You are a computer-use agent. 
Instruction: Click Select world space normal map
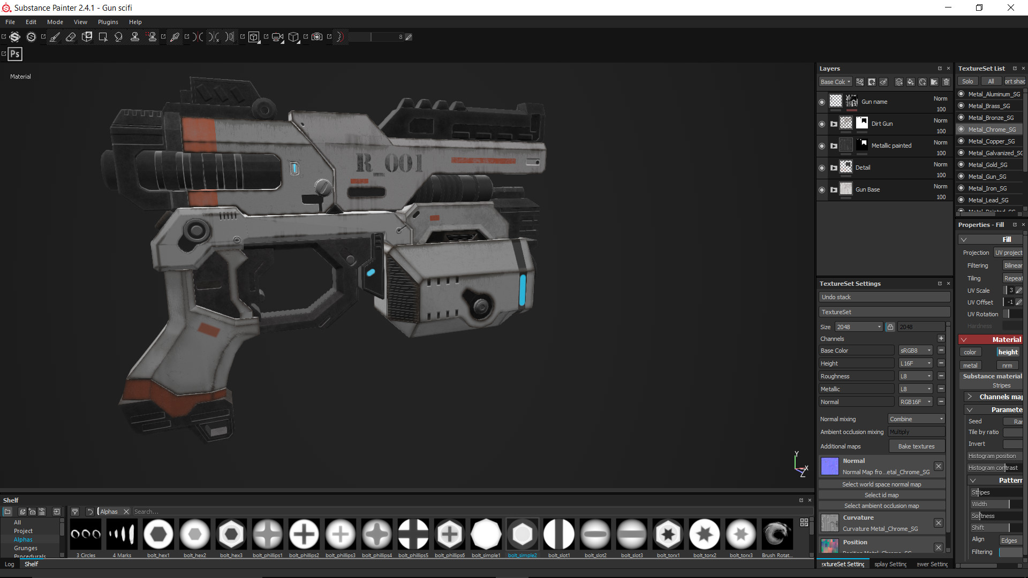tap(881, 484)
